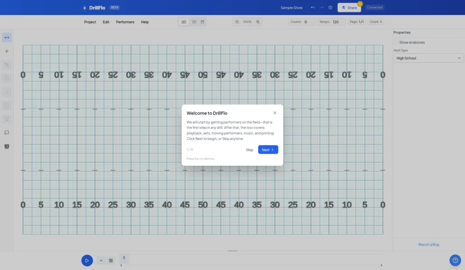Click the plus add tool in sidebar

(x=6, y=51)
